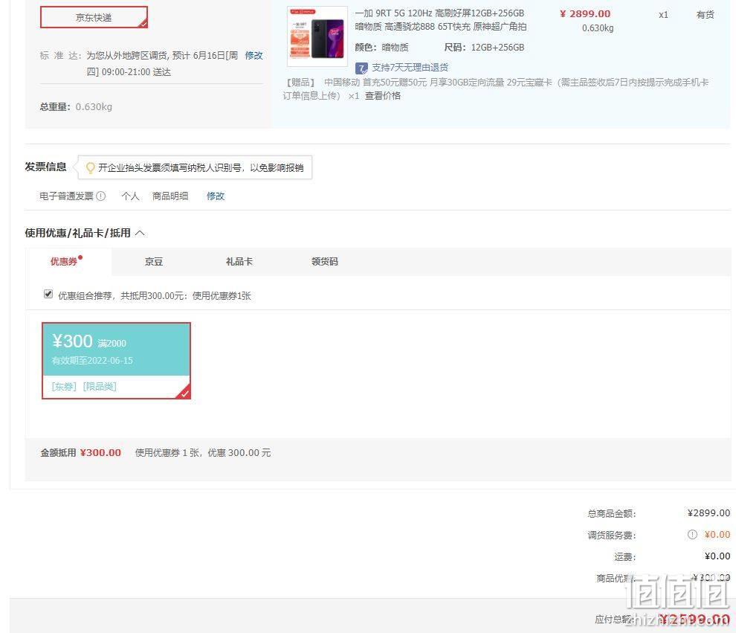Switch to the 领货码 tab
The height and width of the screenshot is (633, 736).
(x=325, y=262)
